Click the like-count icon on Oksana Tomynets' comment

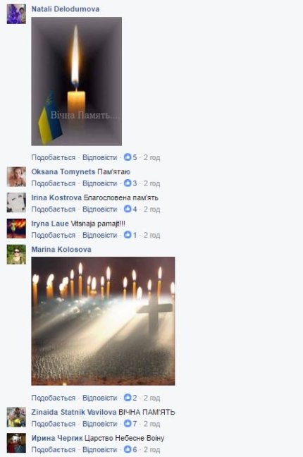point(128,183)
